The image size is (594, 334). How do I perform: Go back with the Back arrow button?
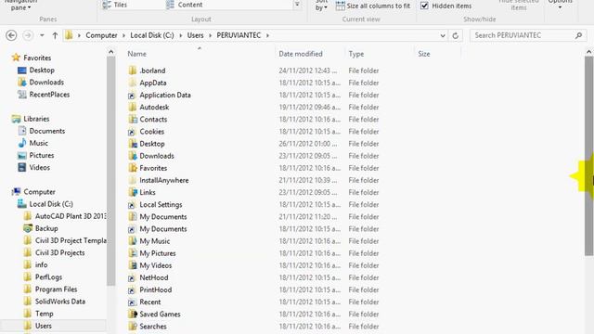pyautogui.click(x=11, y=35)
